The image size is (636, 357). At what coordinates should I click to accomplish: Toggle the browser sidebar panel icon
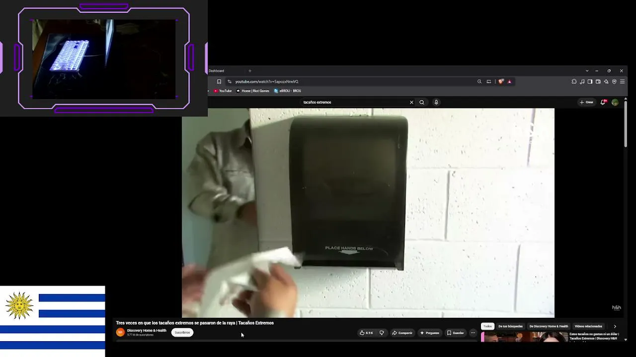click(590, 81)
